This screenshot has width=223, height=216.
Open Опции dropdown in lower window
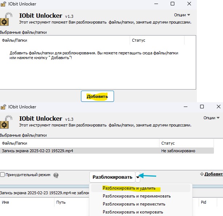coord(211,118)
